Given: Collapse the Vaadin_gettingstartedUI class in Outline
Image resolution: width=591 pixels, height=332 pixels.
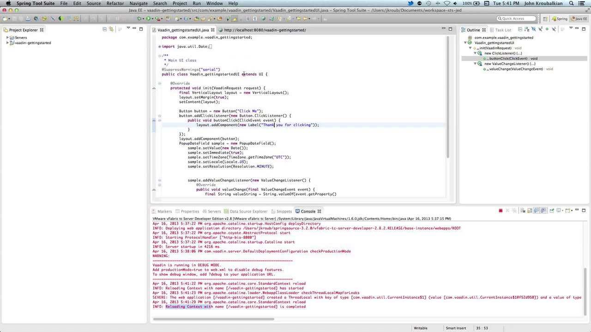Looking at the screenshot, I should [465, 43].
